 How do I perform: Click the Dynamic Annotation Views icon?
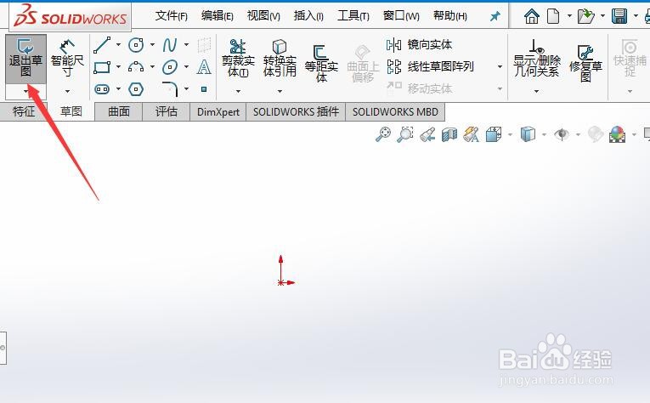[472, 134]
